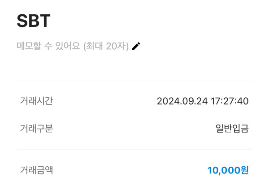Select the SBT transaction title

(34, 21)
